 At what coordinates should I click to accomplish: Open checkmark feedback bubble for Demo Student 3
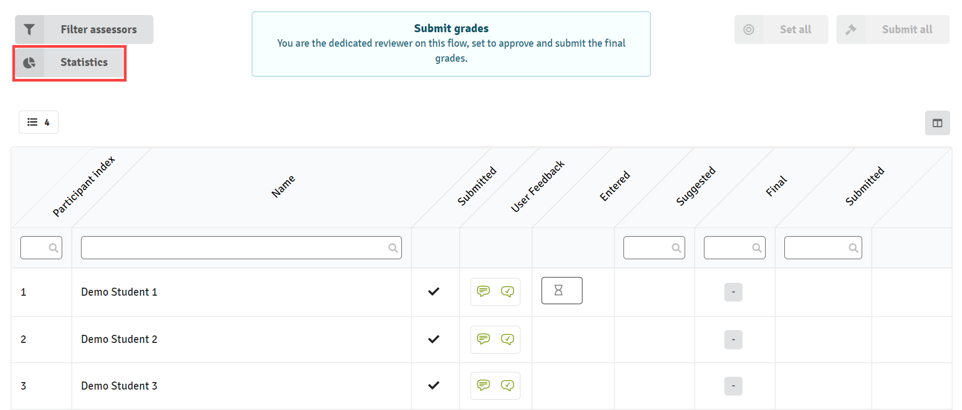click(508, 385)
